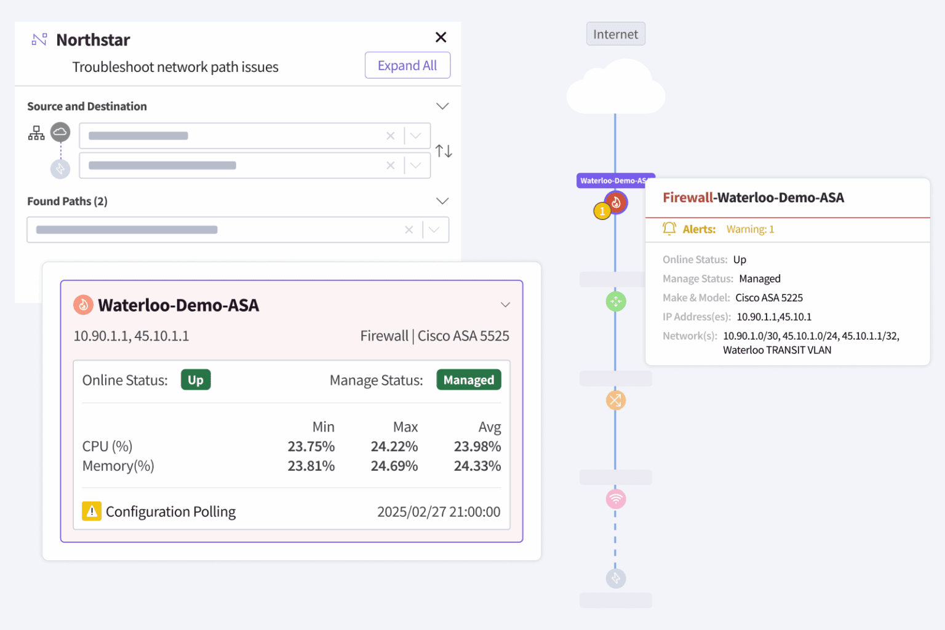Collapse the Waterloo-Demo-ASA device card
Image resolution: width=945 pixels, height=630 pixels.
pyautogui.click(x=505, y=304)
